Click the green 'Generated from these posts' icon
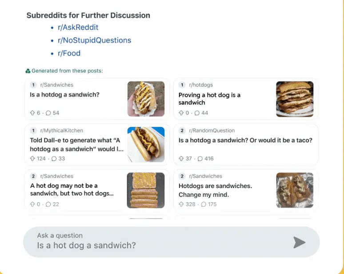 tap(28, 71)
